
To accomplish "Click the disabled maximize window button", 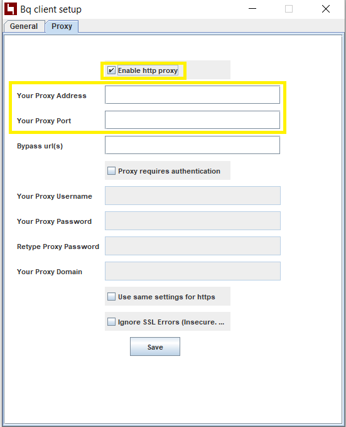I will pyautogui.click(x=289, y=9).
